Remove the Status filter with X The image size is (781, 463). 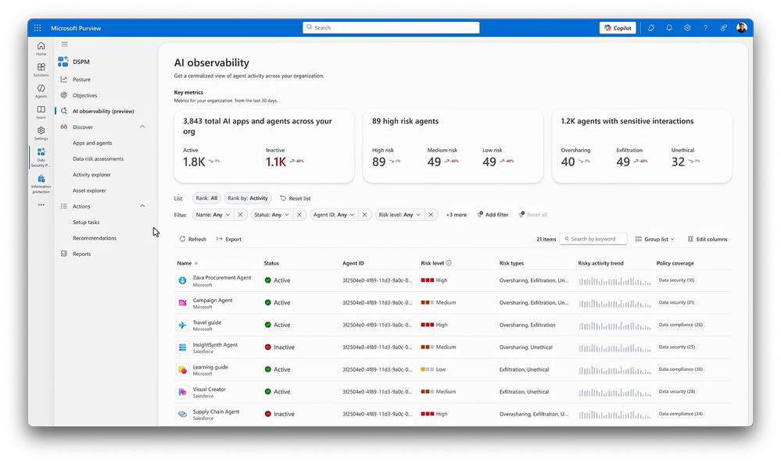click(x=299, y=215)
